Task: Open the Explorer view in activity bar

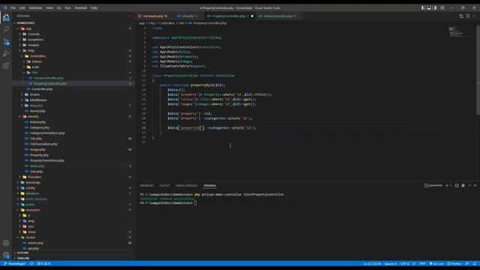Action: tap(6, 18)
